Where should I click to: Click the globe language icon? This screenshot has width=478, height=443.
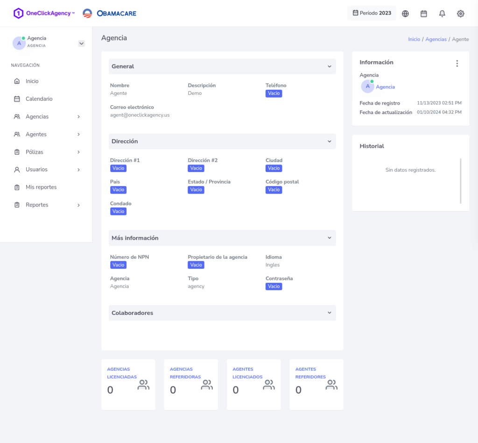click(x=405, y=14)
